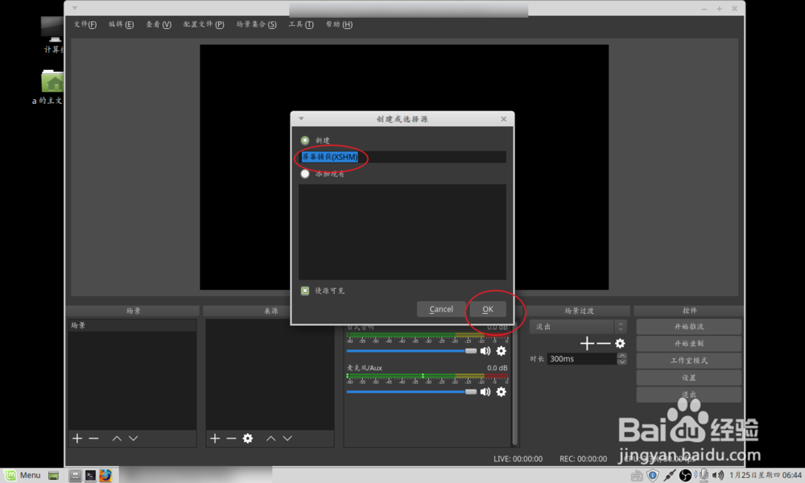Confirm source creation by clicking OK
Image resolution: width=805 pixels, height=483 pixels.
coord(487,308)
